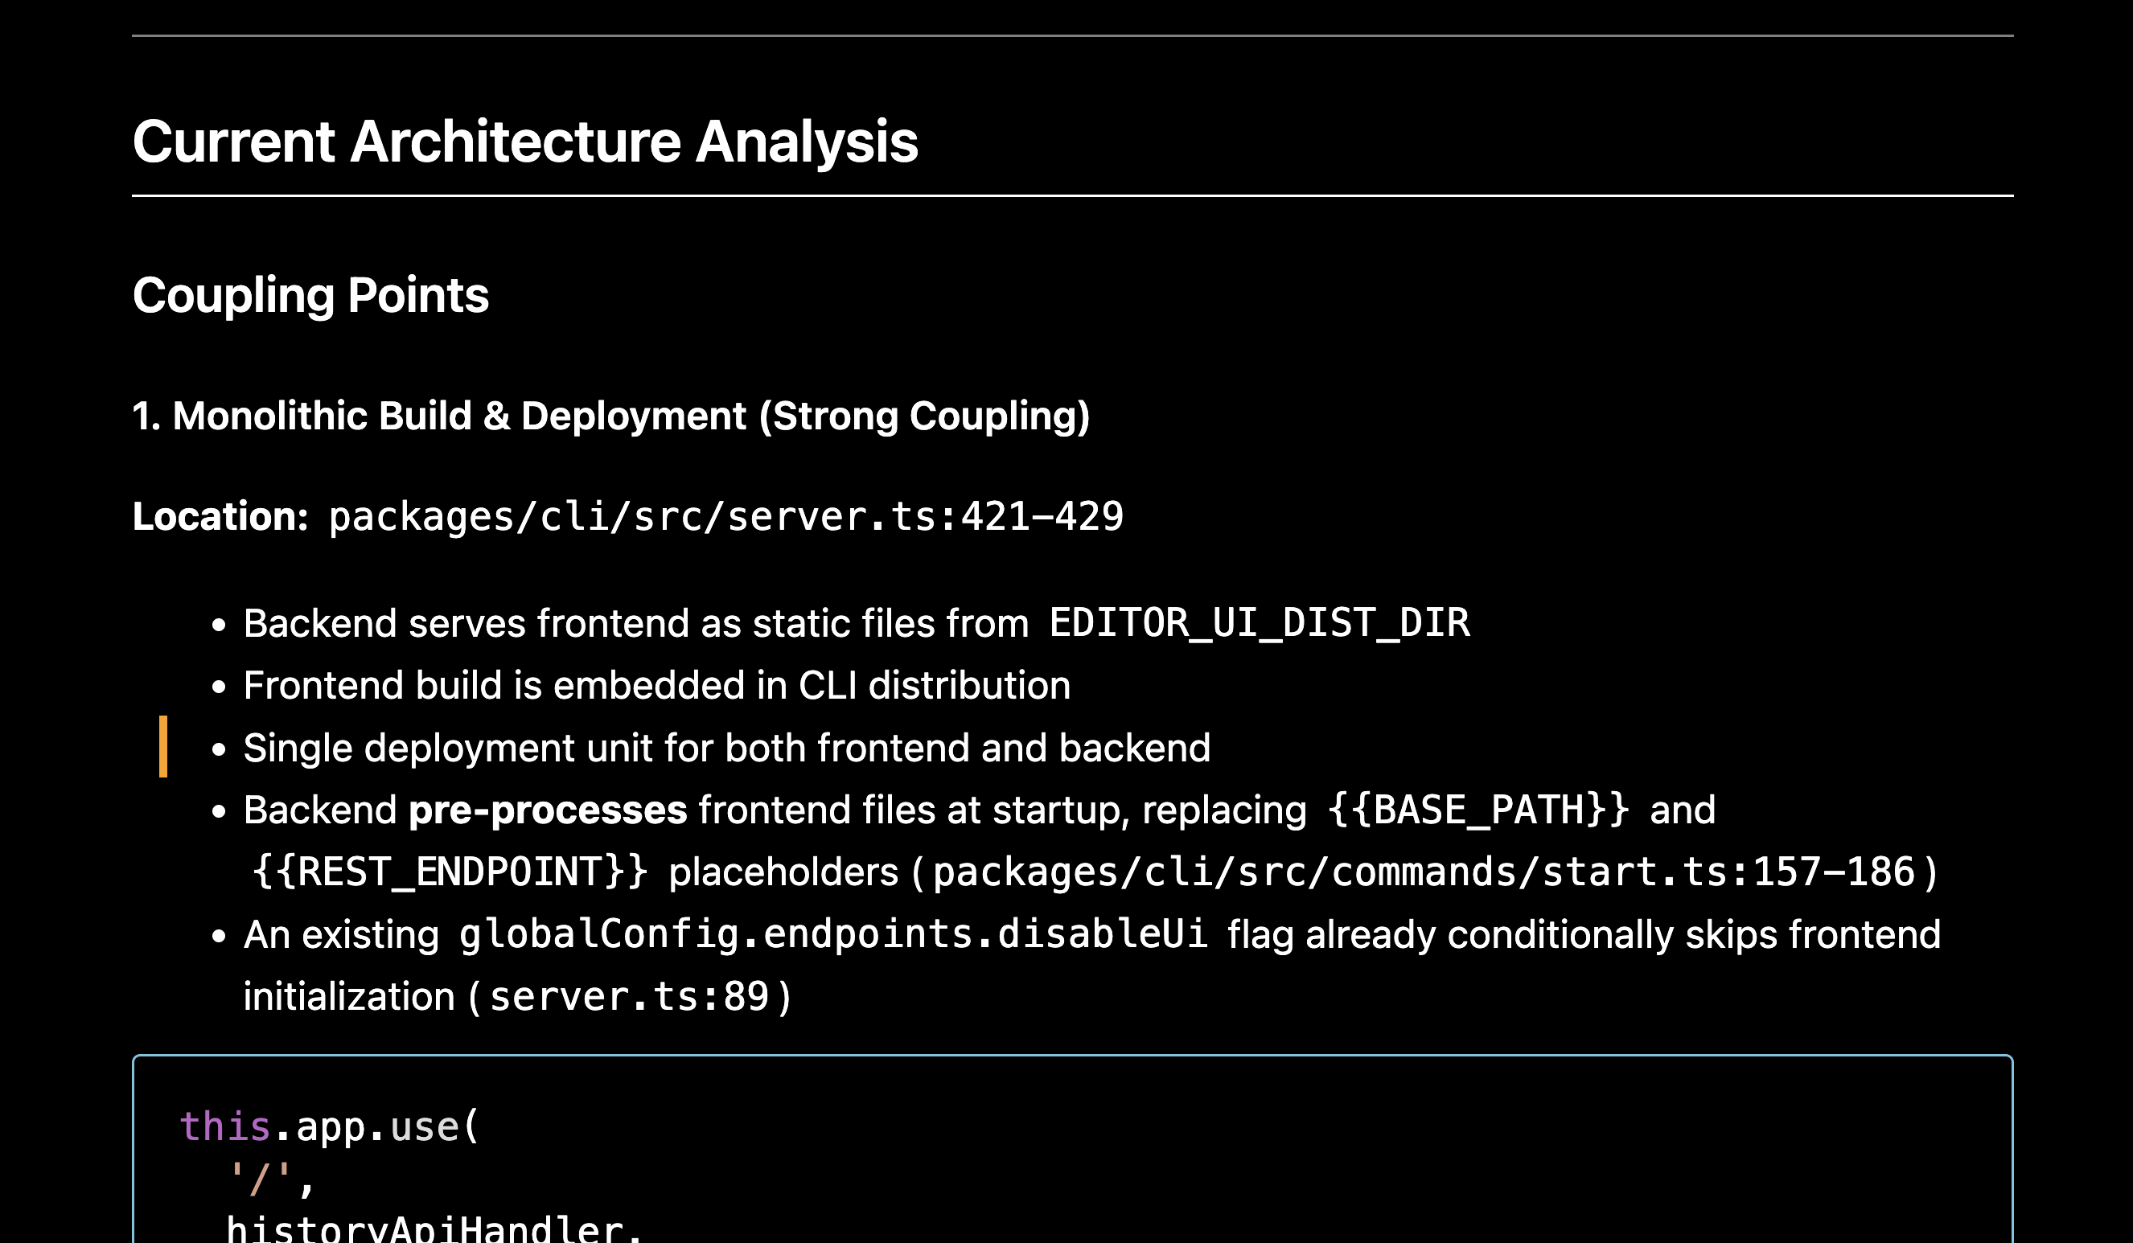
Task: Open the server.ts:421-429 file path
Action: click(x=725, y=516)
